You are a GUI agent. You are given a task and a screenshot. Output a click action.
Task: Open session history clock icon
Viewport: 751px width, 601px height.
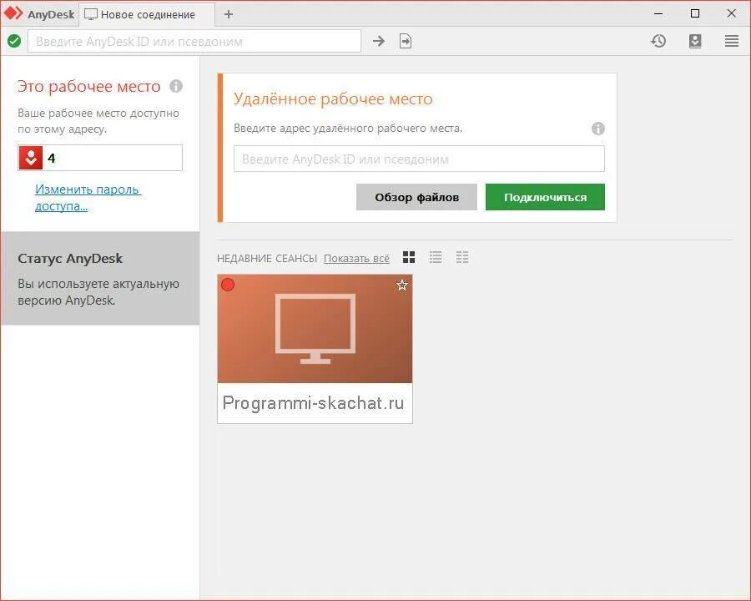658,41
